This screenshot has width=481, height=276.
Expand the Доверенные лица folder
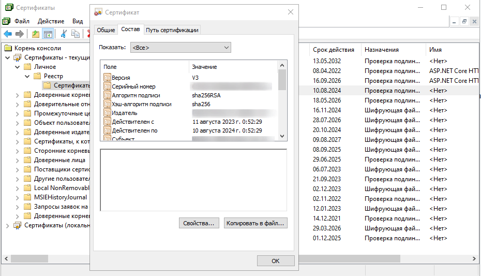click(x=17, y=160)
